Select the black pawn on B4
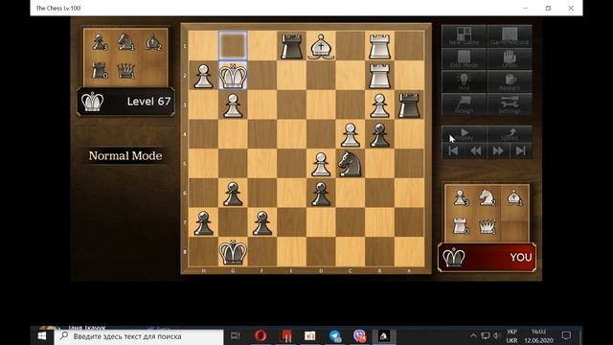The height and width of the screenshot is (345, 613). point(379,134)
